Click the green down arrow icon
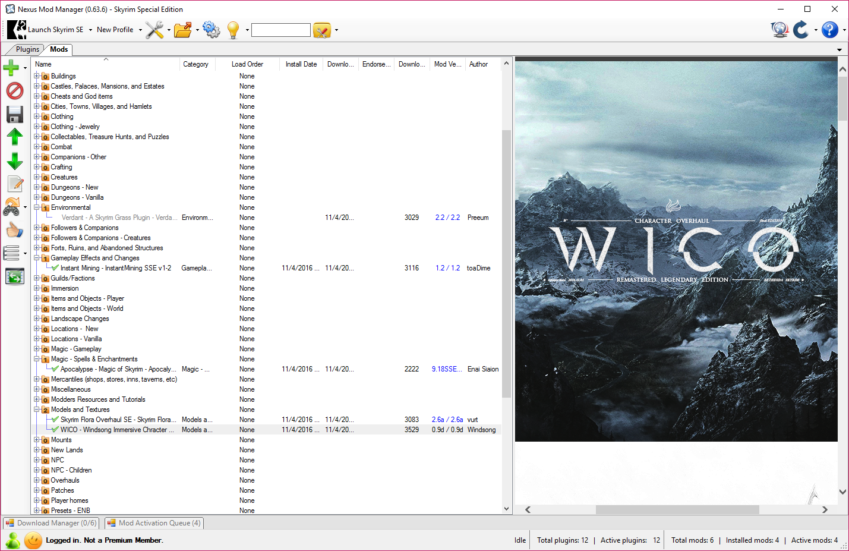 coord(14,160)
